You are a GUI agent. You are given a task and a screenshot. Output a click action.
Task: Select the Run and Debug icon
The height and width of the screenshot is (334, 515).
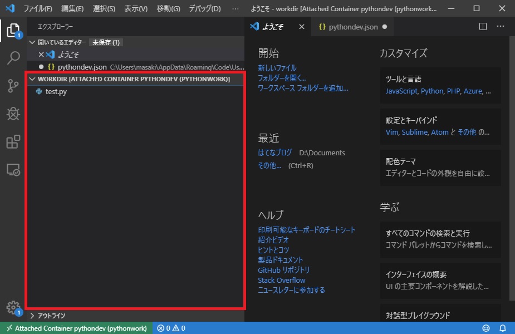click(13, 114)
